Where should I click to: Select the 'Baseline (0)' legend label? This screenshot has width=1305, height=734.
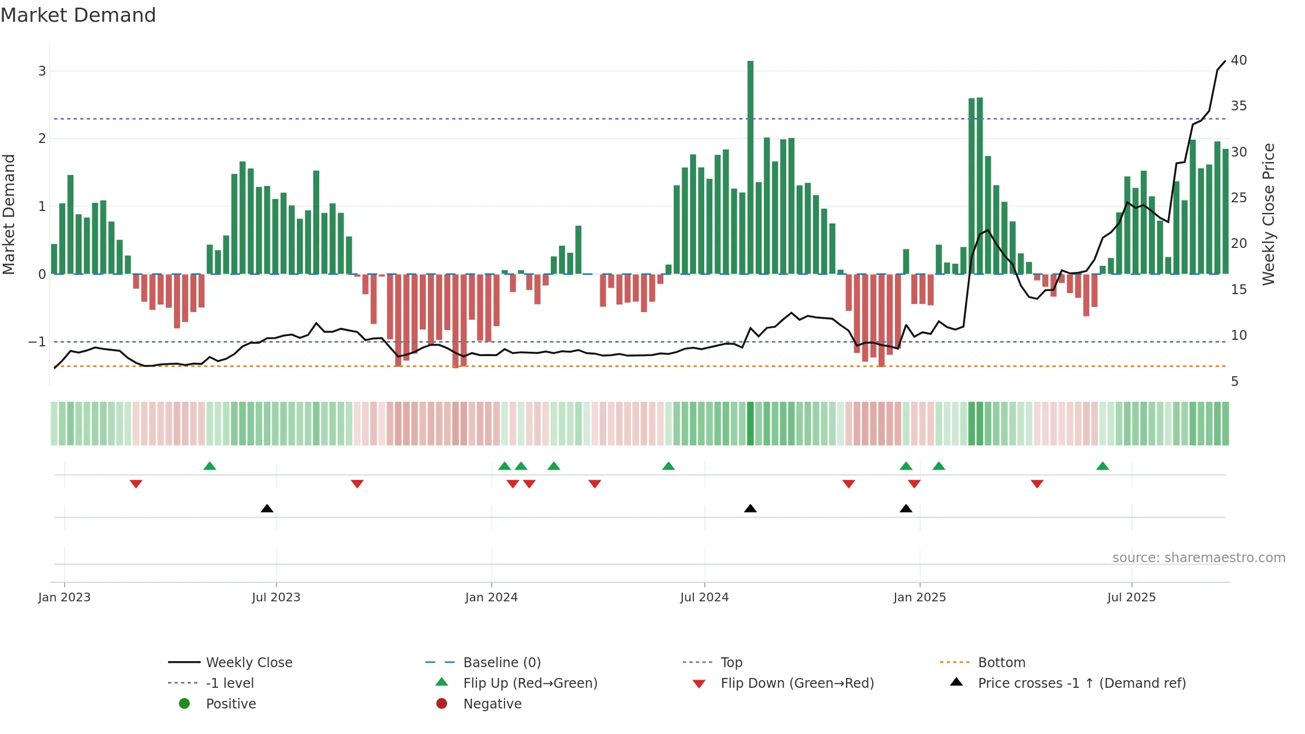pos(502,662)
